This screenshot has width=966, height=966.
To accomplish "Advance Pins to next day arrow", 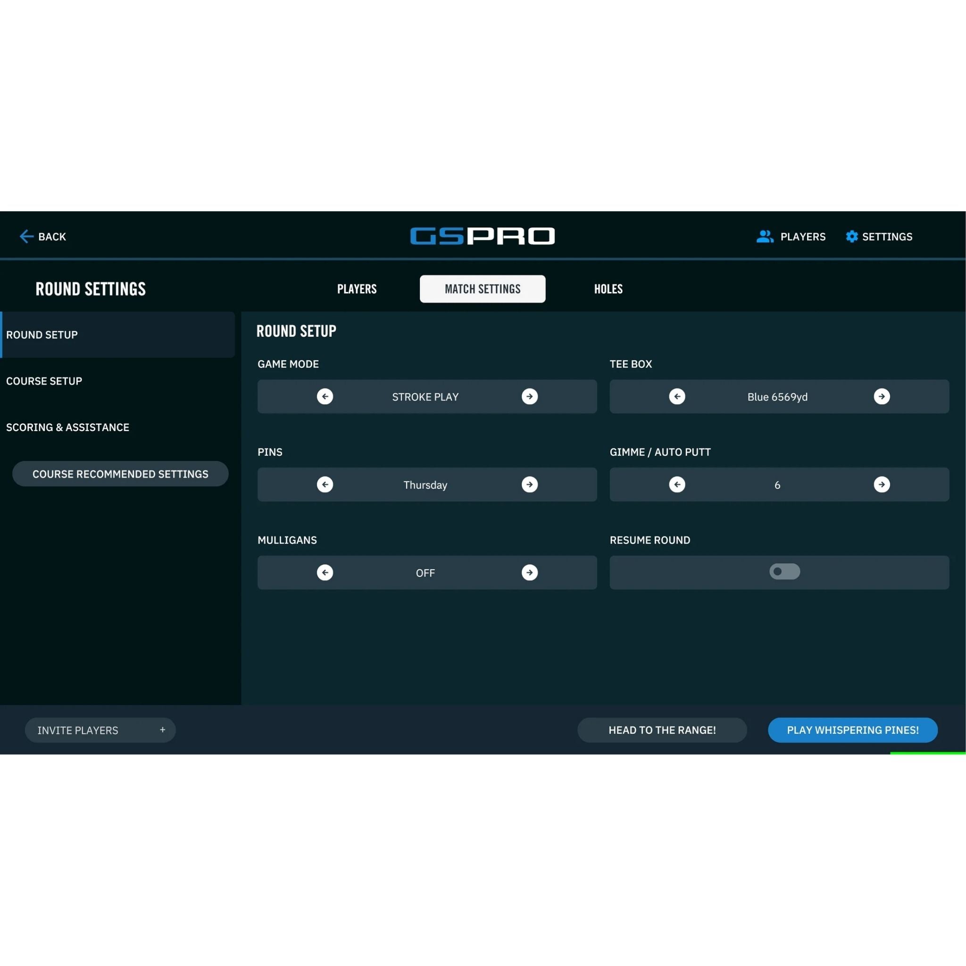I will (x=530, y=484).
